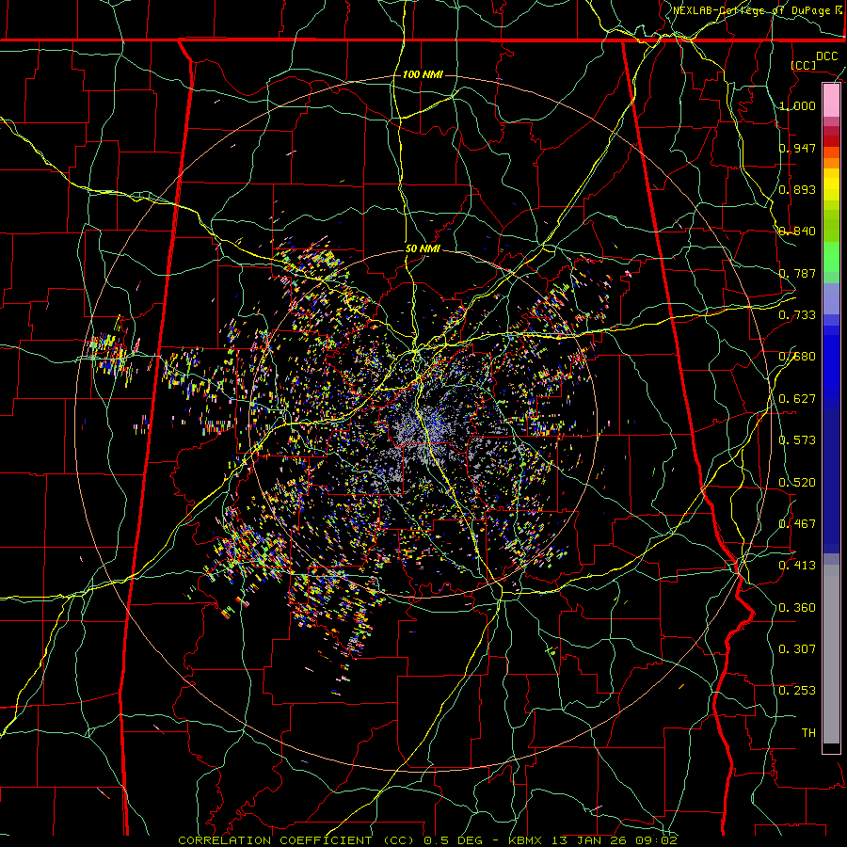Screen dimensions: 847x847
Task: Click the 1.000 color bar value
Action: [x=797, y=105]
